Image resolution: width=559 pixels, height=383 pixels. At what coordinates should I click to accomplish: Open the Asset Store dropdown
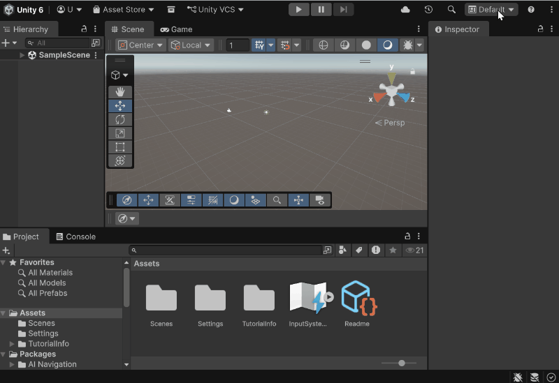124,10
